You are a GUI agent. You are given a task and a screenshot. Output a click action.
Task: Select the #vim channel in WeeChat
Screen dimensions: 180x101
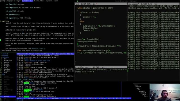coord(6,68)
